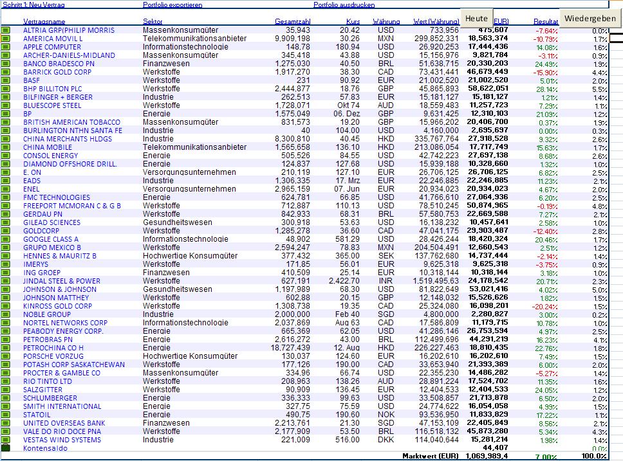Click the green icon beside CHINA MOBILE
This screenshot has height=461, width=623.
pyautogui.click(x=5, y=147)
